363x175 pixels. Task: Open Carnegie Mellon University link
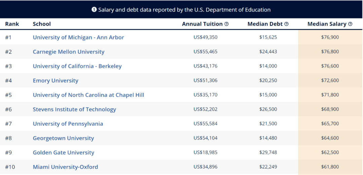tap(69, 52)
